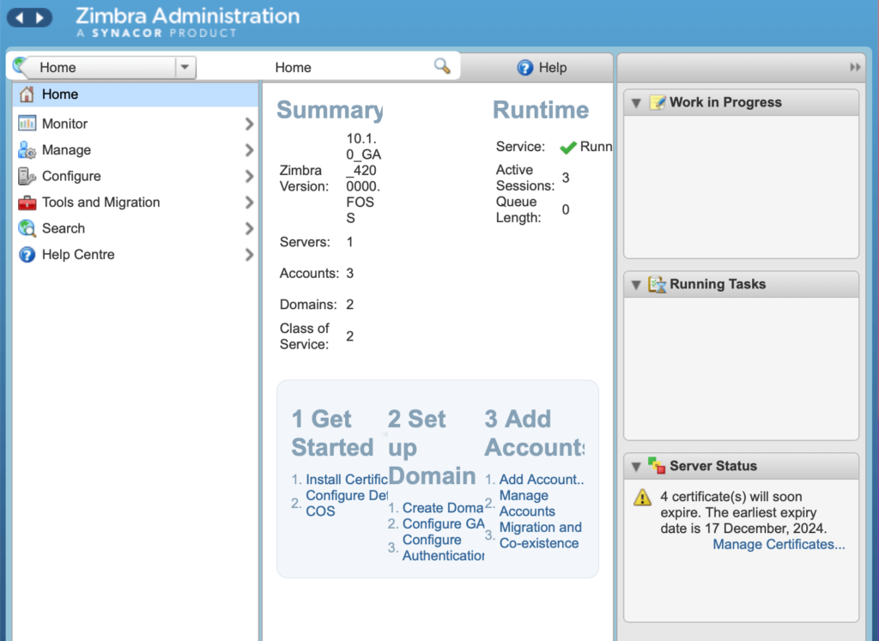The image size is (879, 641).
Task: Click the Manage users icon
Action: click(x=27, y=150)
